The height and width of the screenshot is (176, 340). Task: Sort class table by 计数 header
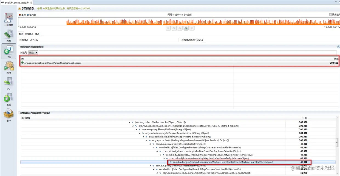[x=286, y=59]
